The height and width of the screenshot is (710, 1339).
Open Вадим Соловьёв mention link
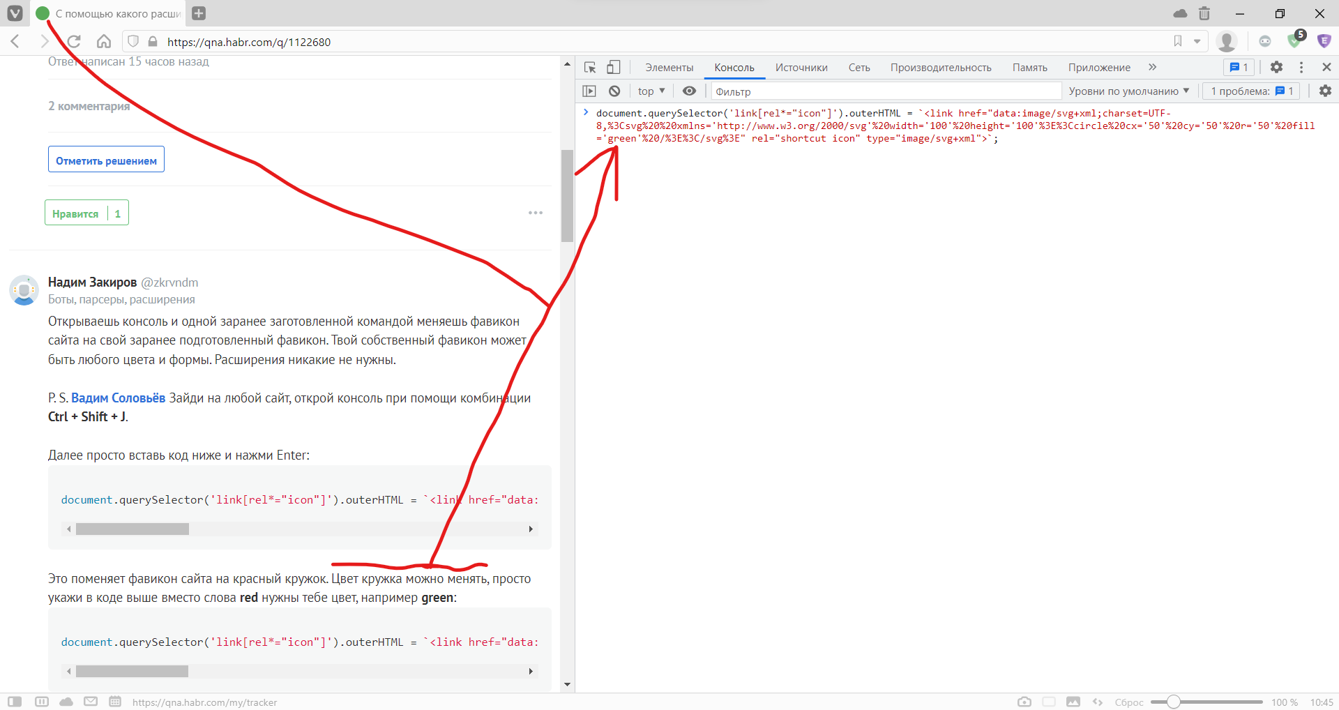[x=118, y=398]
